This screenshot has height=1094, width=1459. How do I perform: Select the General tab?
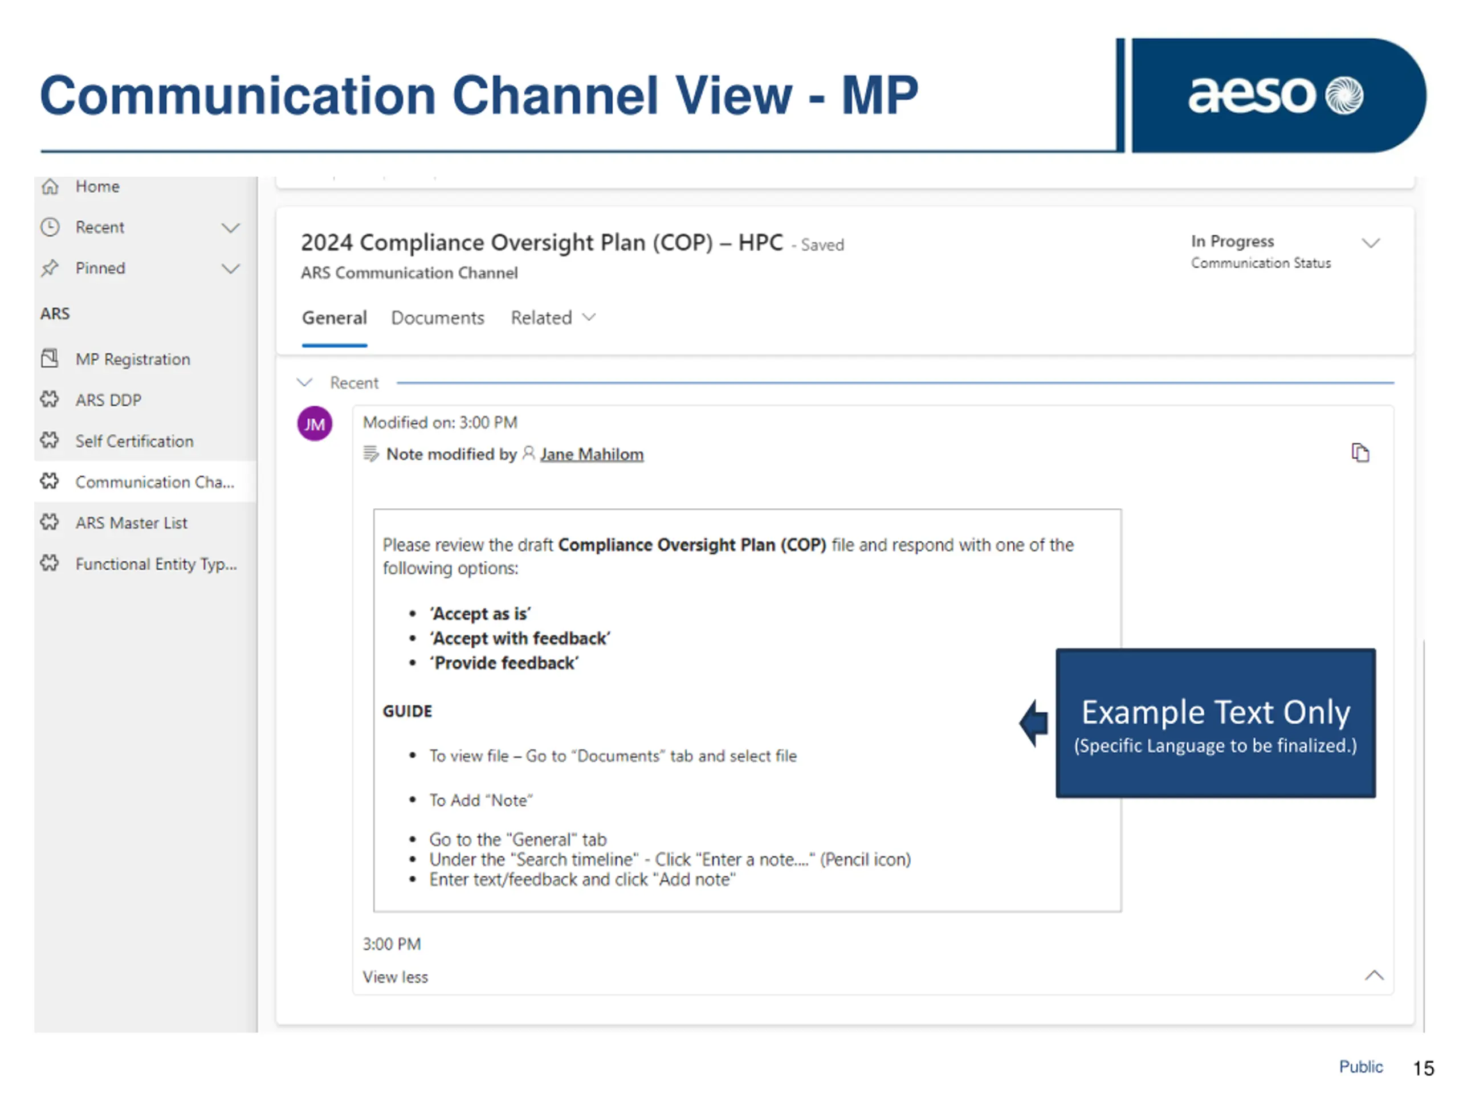(334, 318)
